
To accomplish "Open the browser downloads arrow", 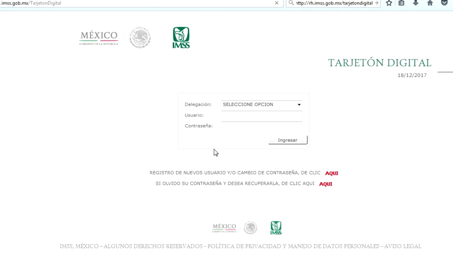I will point(416,3).
